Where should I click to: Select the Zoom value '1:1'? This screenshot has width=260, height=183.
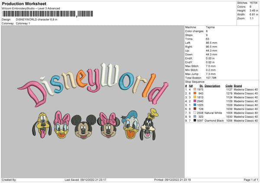(x=251, y=18)
